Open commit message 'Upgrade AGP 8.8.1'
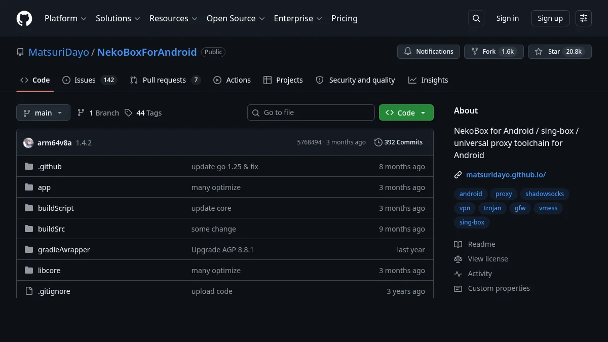The height and width of the screenshot is (342, 608). 222,250
